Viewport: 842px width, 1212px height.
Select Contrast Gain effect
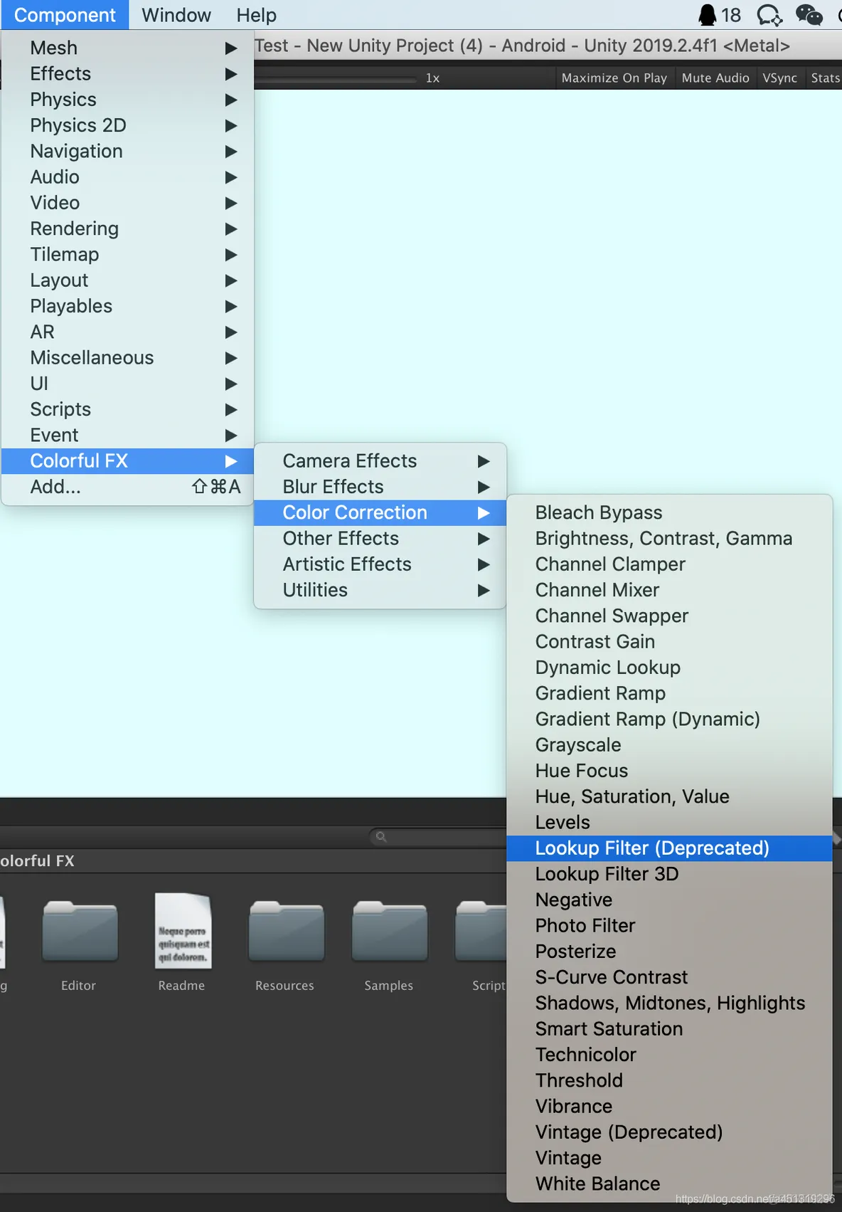[x=669, y=641]
